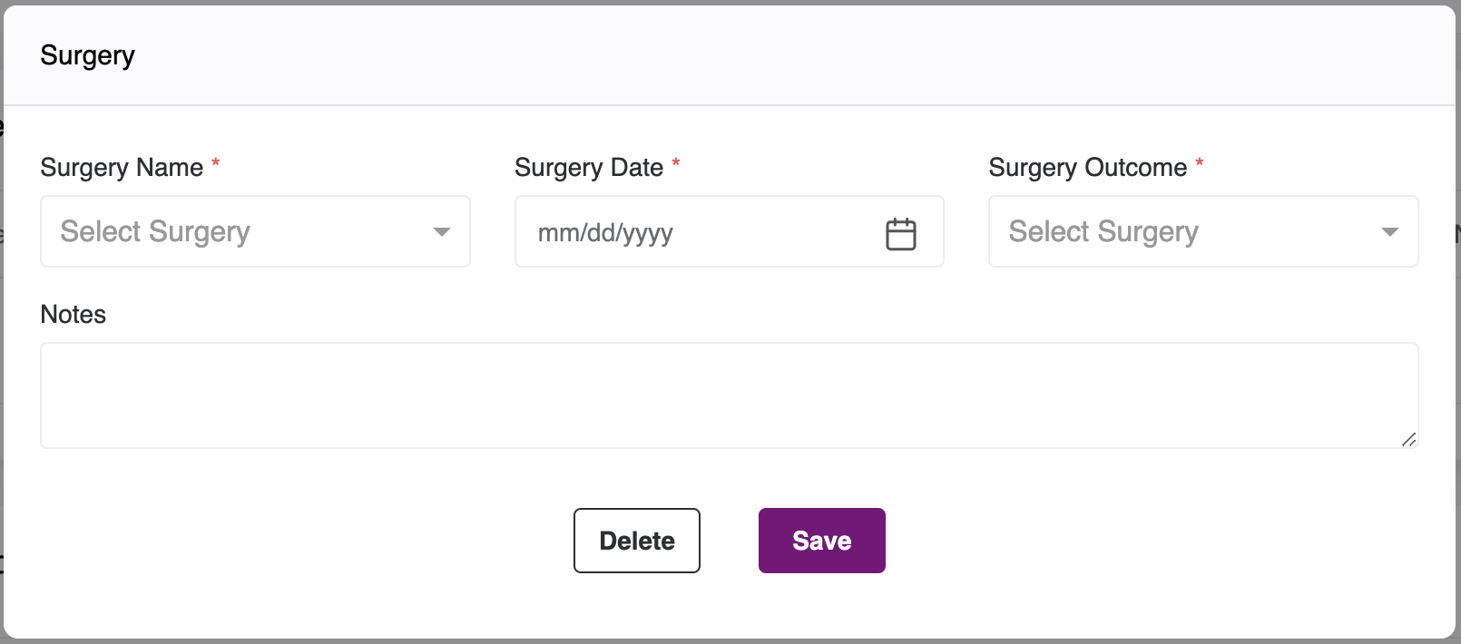Click the red asterisk beside Surgery Outcome
Image resolution: width=1461 pixels, height=644 pixels.
(1200, 163)
